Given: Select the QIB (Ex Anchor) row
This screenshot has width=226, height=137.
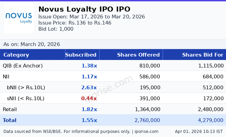Looking at the screenshot, I should (23, 66).
